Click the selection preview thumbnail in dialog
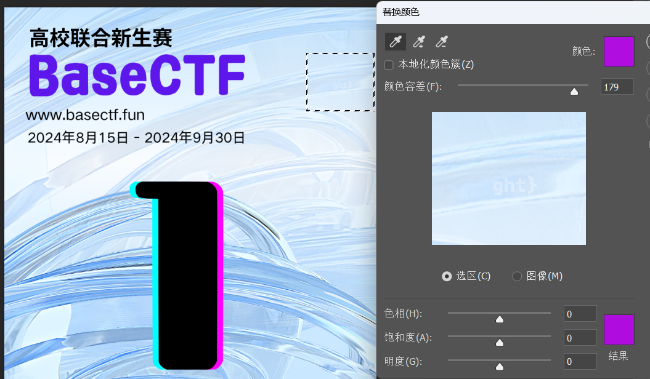 tap(508, 178)
